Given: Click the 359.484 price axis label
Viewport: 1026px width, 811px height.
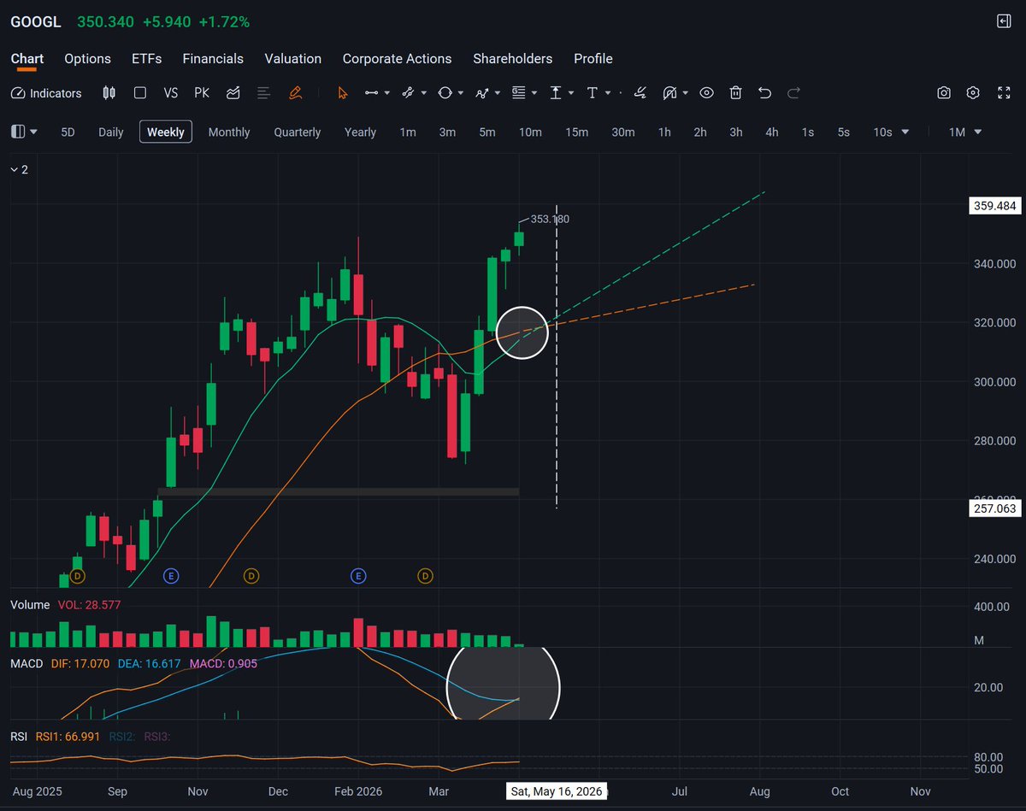Looking at the screenshot, I should (994, 206).
